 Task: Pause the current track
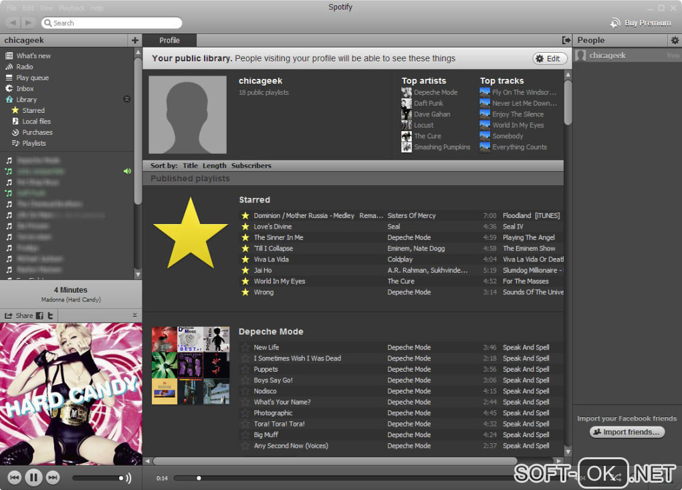click(x=33, y=477)
